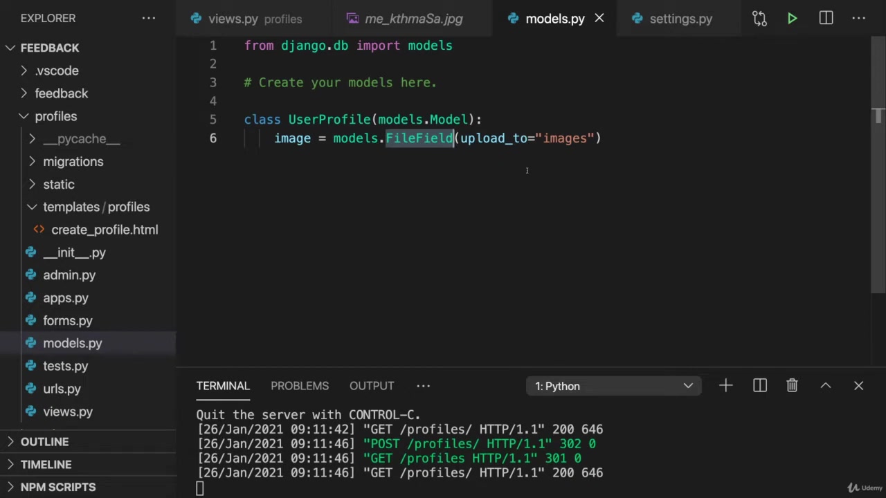The height and width of the screenshot is (498, 886).
Task: Expand the OUTLINE section
Action: [44, 441]
